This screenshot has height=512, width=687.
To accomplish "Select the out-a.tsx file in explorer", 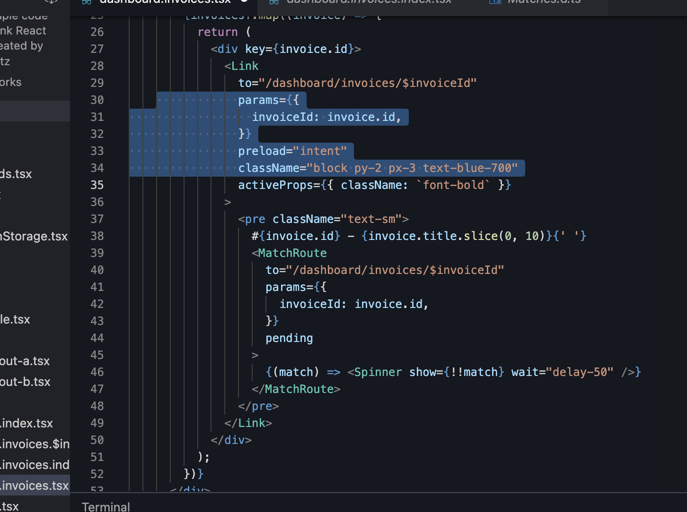I will 25,361.
